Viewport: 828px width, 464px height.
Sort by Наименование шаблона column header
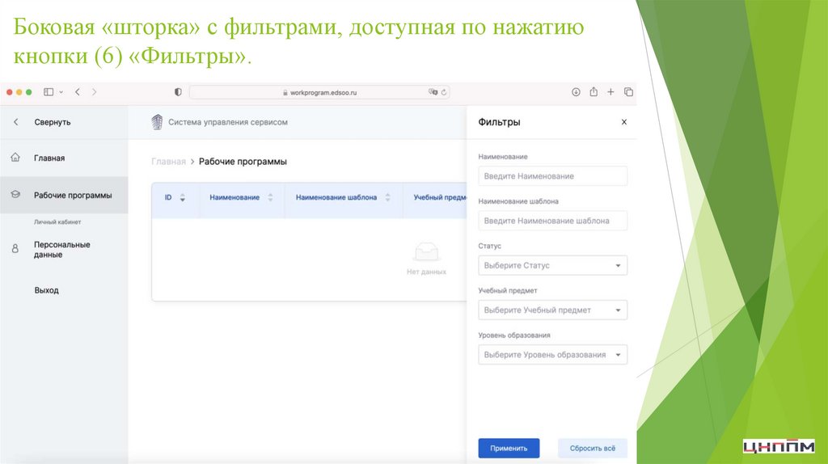[x=343, y=197]
